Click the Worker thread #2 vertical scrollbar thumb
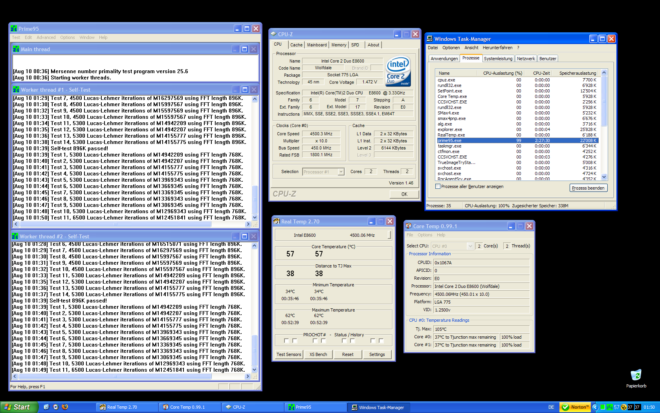Image resolution: width=660 pixels, height=413 pixels. pyautogui.click(x=254, y=350)
